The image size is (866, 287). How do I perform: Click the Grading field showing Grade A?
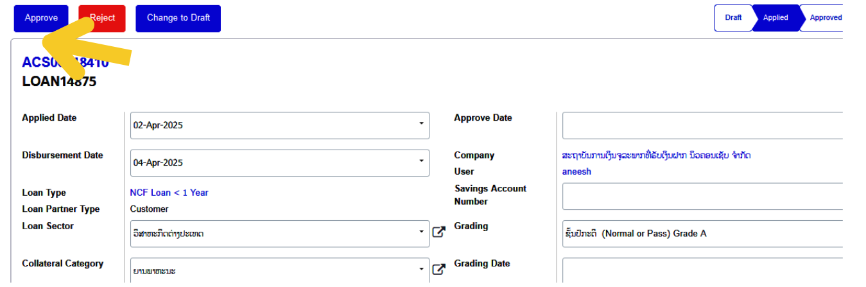(702, 234)
